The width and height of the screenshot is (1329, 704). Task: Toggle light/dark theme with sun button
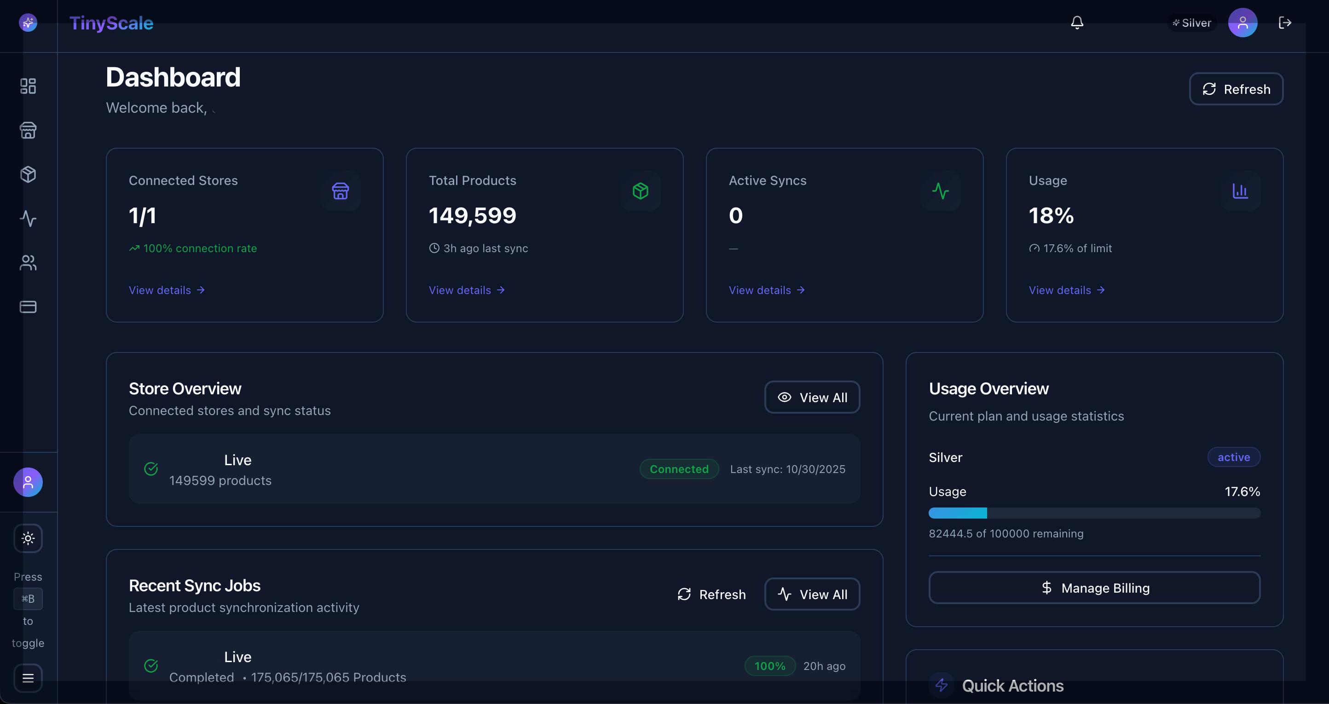click(28, 538)
